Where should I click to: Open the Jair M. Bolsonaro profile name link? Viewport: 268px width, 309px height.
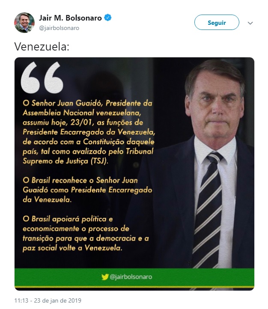[x=70, y=18]
